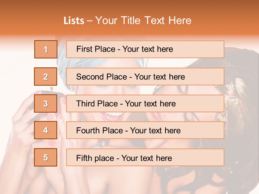Select the number 4 square
The width and height of the screenshot is (259, 194).
tap(46, 130)
